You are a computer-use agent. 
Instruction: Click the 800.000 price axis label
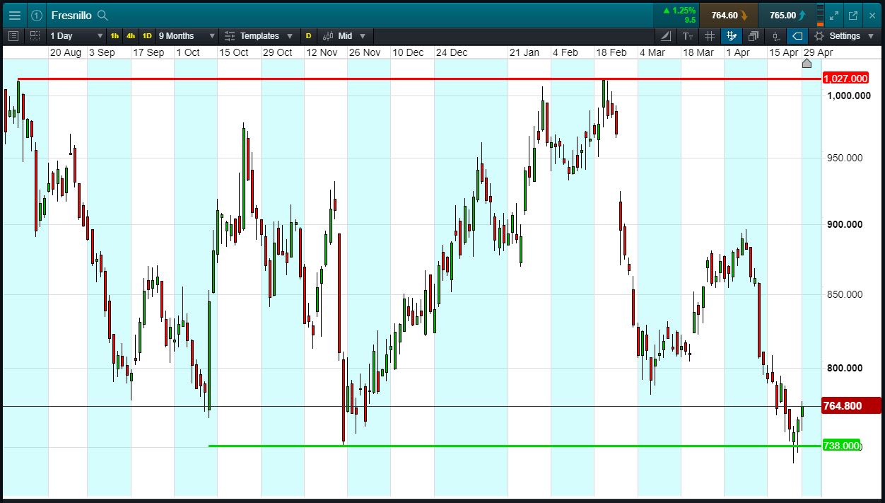pyautogui.click(x=845, y=368)
